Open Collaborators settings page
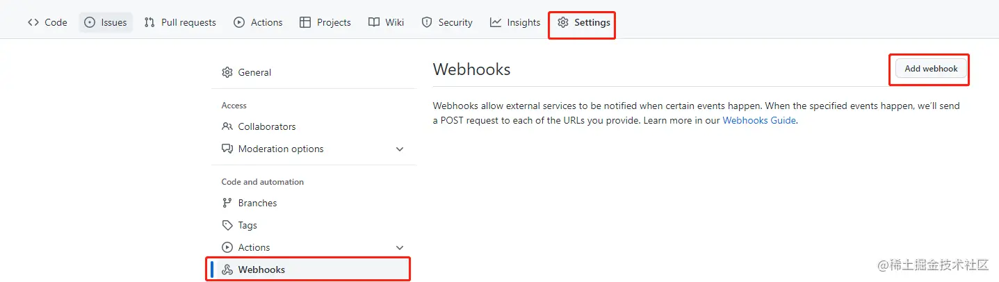This screenshot has width=999, height=282. tap(266, 126)
